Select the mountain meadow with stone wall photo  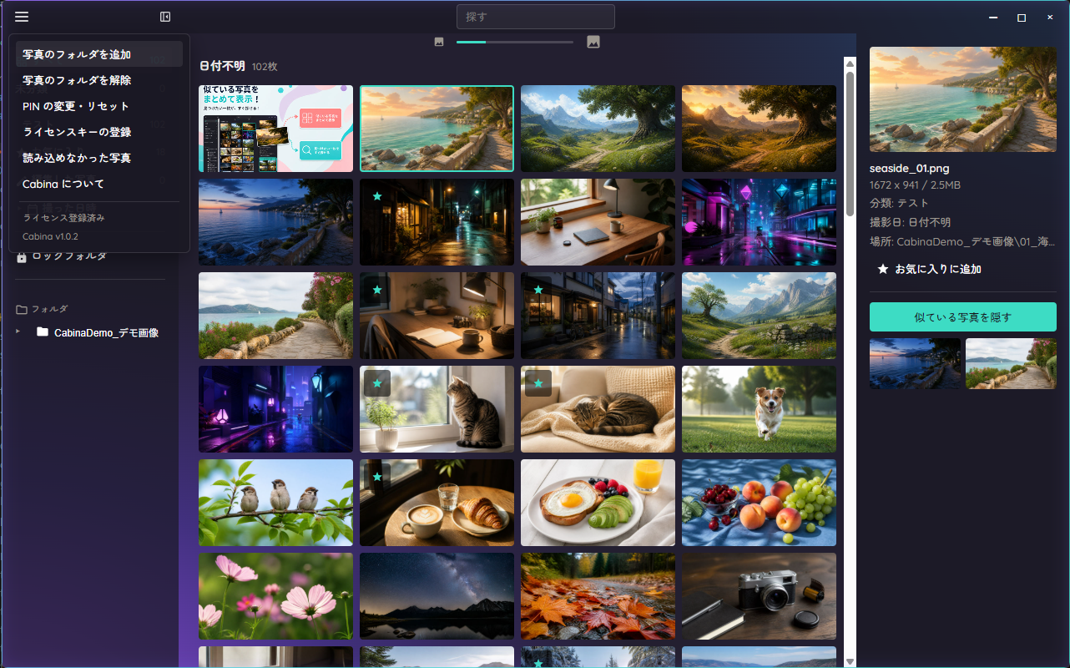(759, 316)
